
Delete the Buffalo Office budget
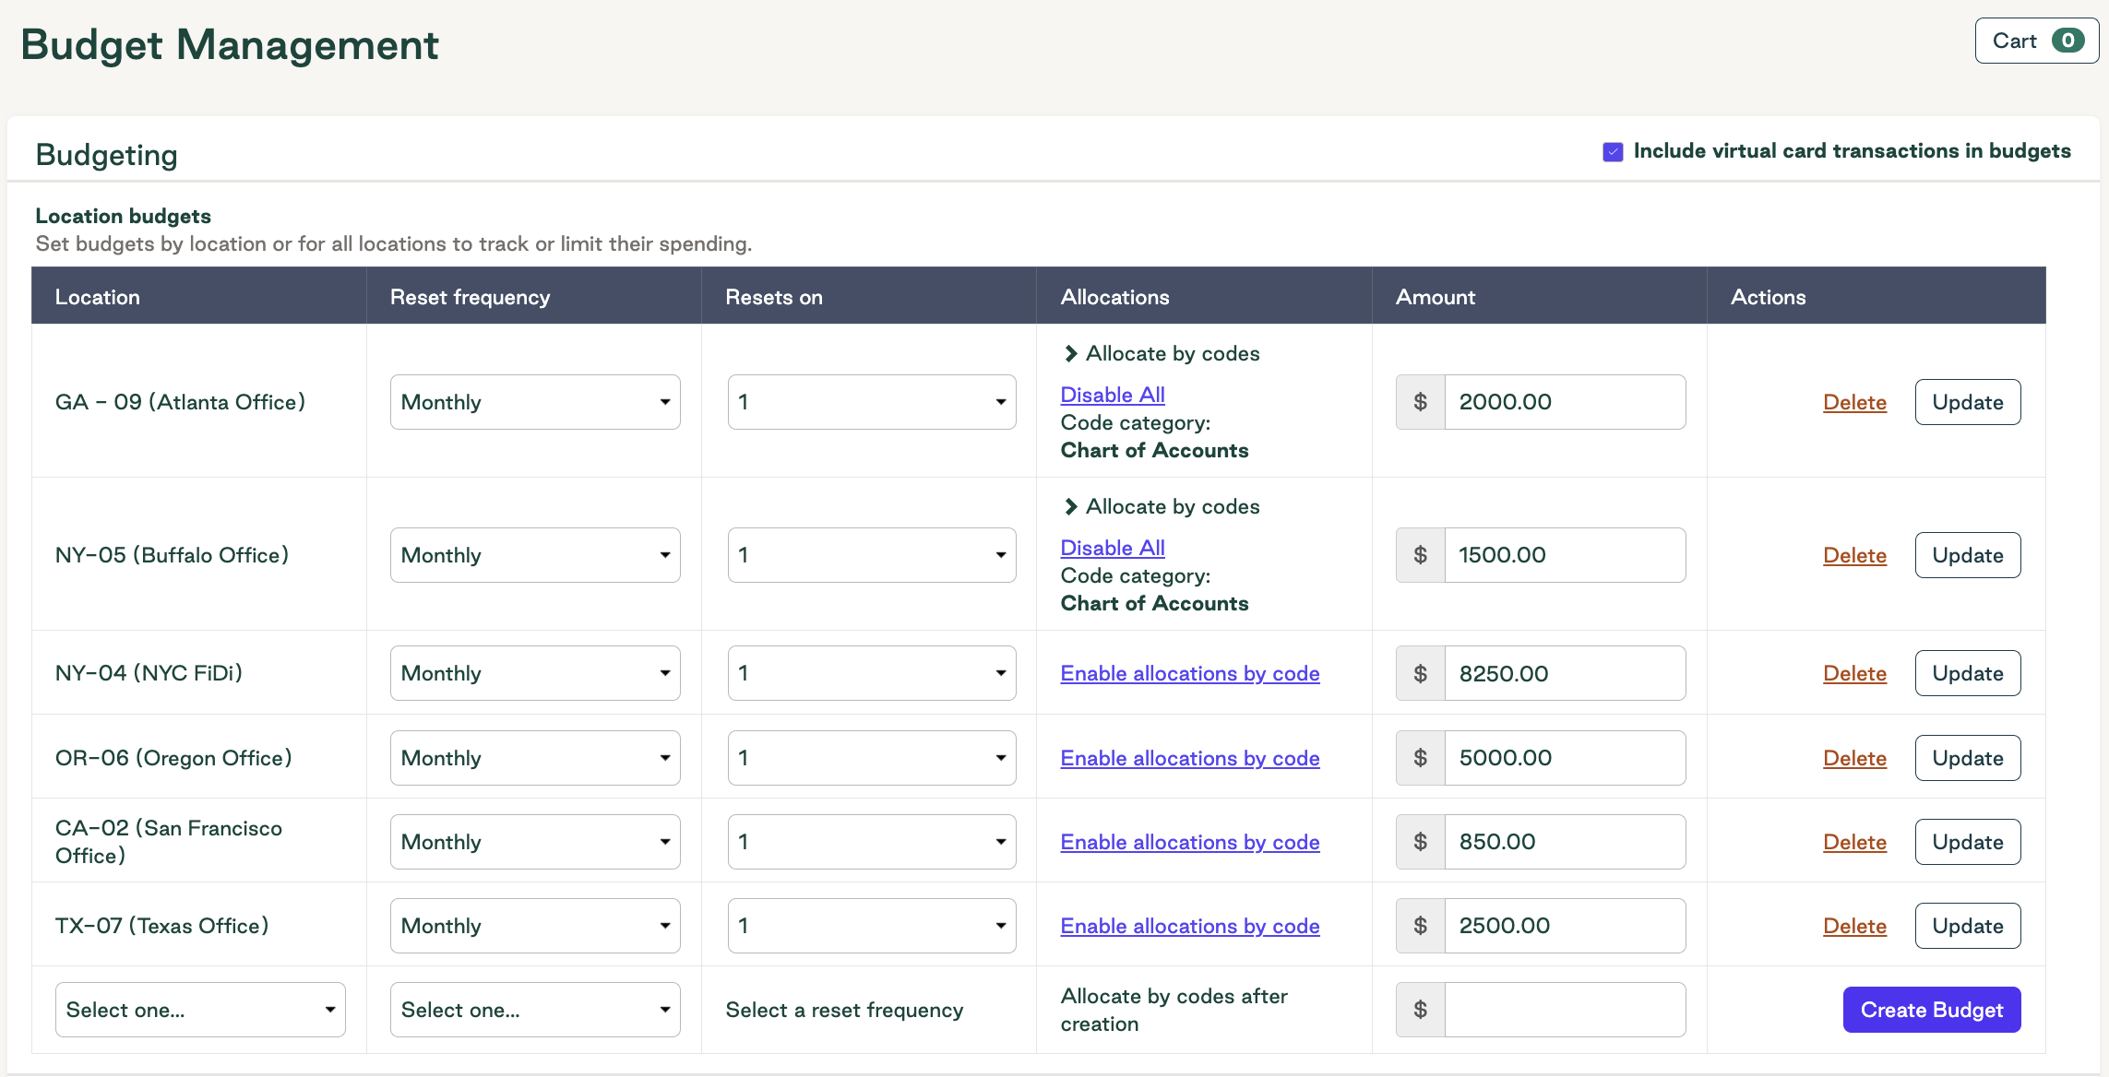pyautogui.click(x=1854, y=555)
